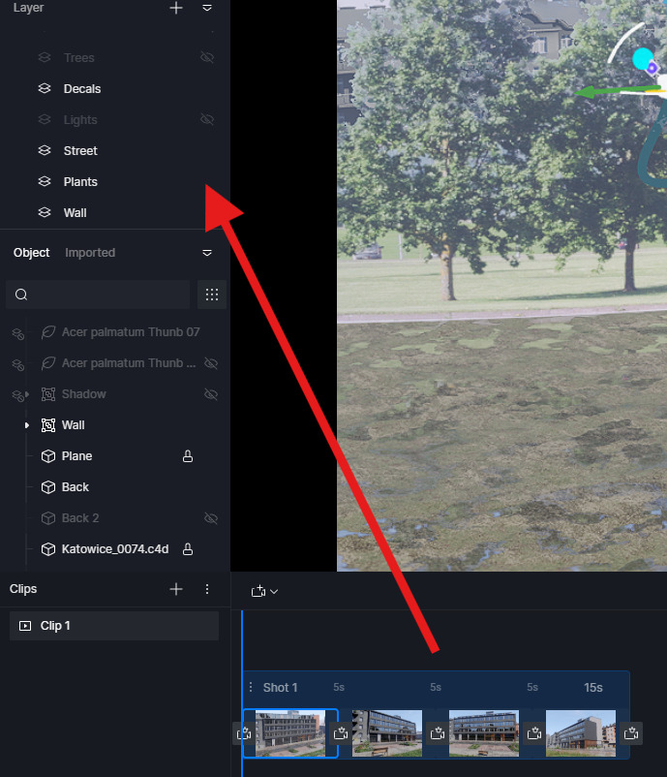Open the Clips panel more options menu
Image resolution: width=667 pixels, height=777 pixels.
pyautogui.click(x=206, y=589)
